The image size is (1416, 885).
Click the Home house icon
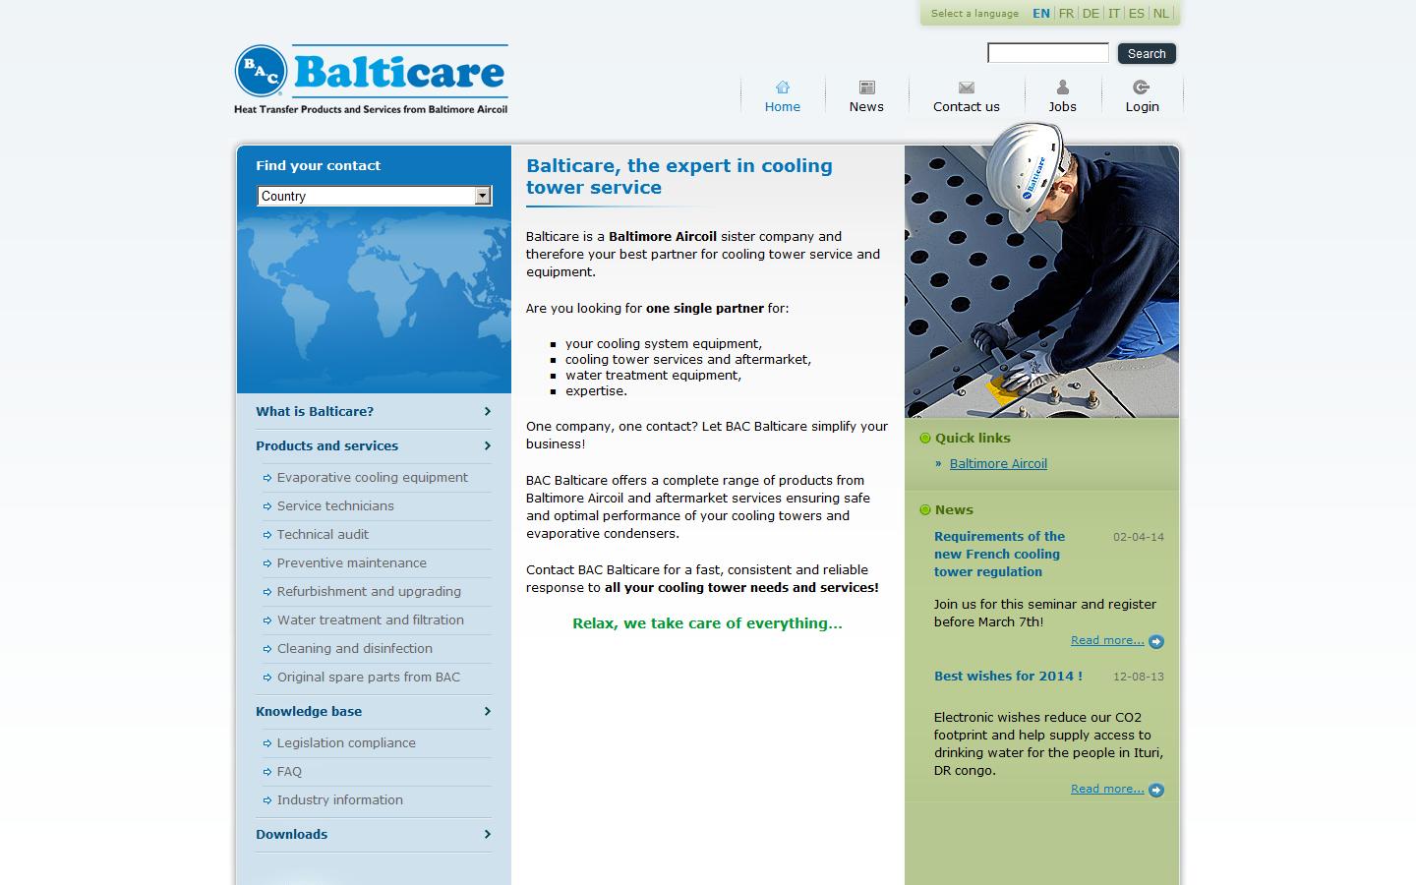[x=782, y=88]
